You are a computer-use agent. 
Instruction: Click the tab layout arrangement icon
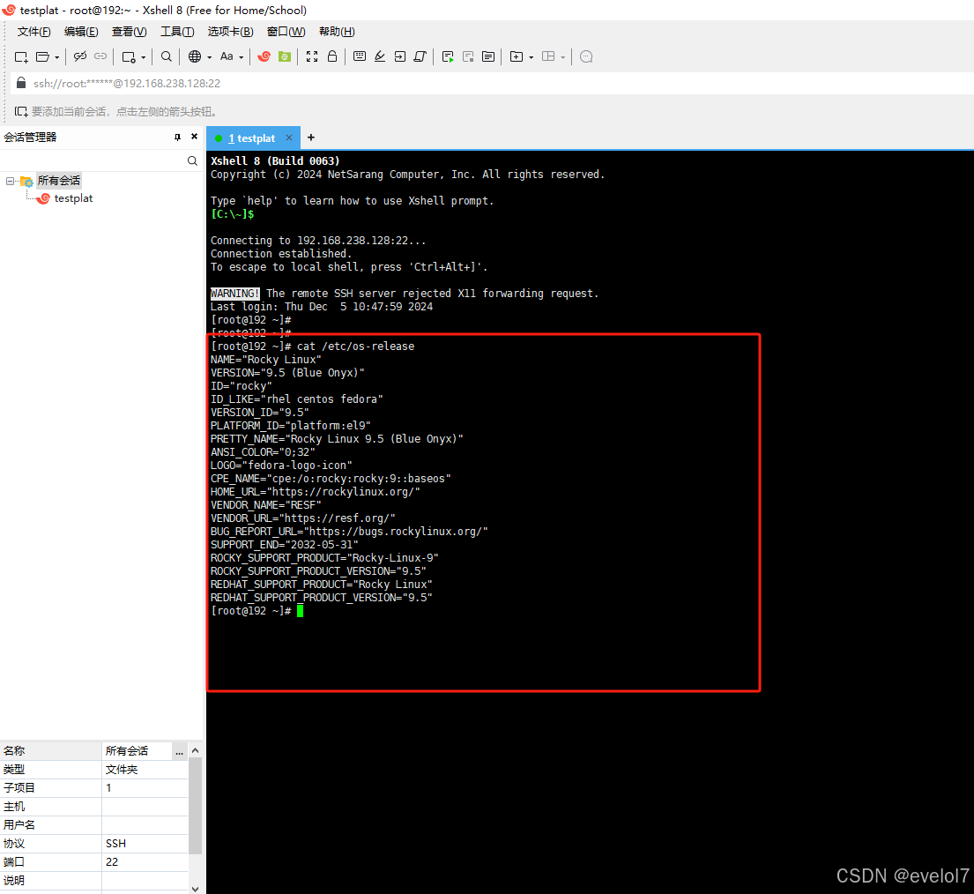coord(548,56)
